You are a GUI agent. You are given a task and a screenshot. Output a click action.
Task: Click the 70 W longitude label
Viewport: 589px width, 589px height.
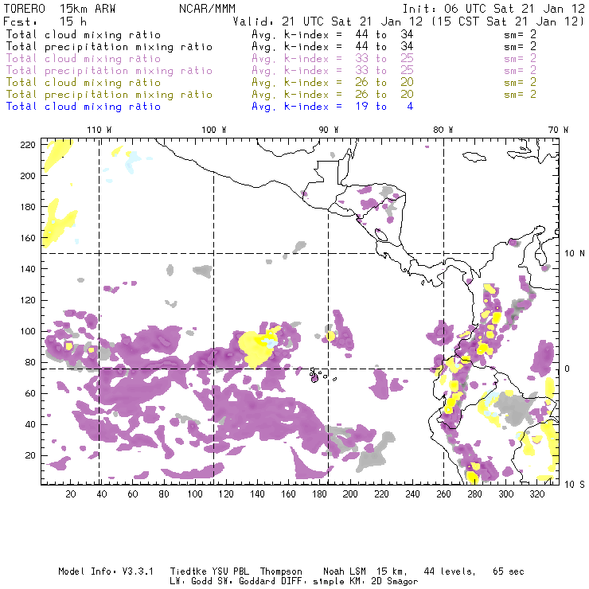point(558,130)
